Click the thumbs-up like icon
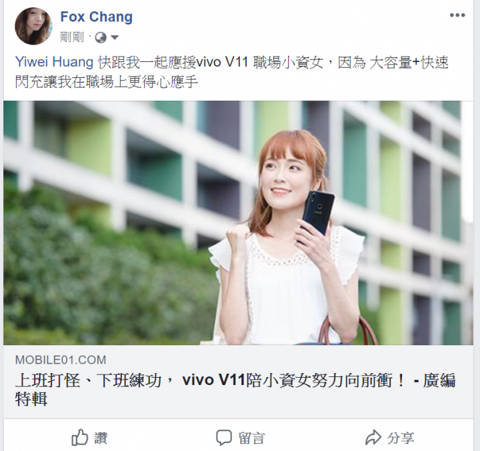Image resolution: width=480 pixels, height=451 pixels. (x=80, y=437)
